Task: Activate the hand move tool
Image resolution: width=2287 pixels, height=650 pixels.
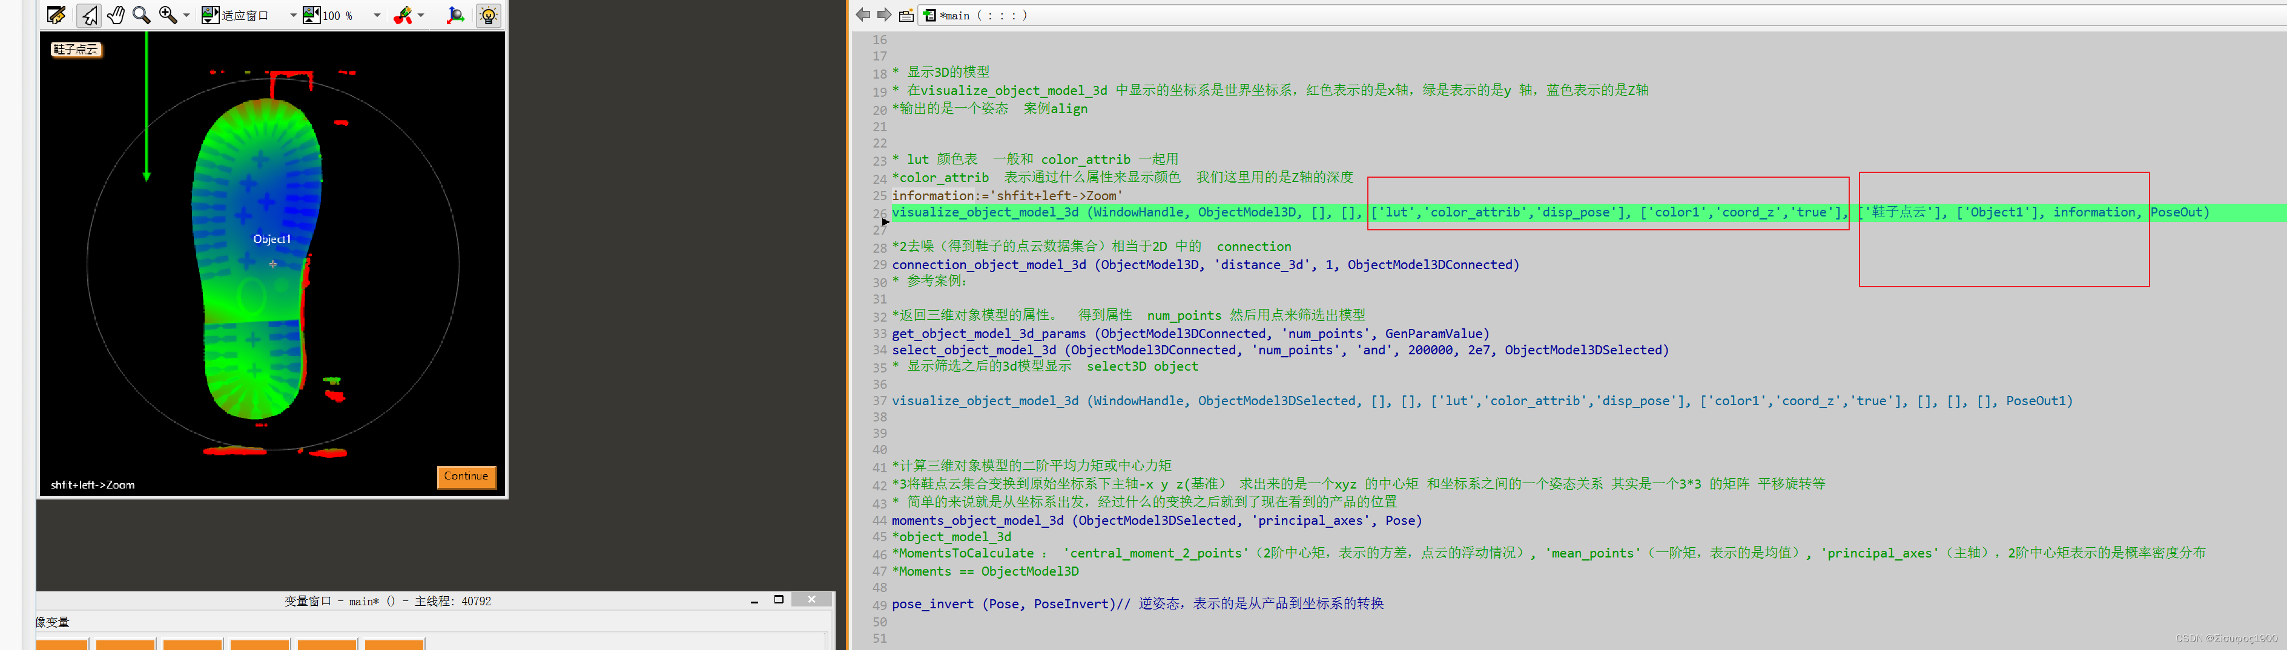Action: click(116, 15)
